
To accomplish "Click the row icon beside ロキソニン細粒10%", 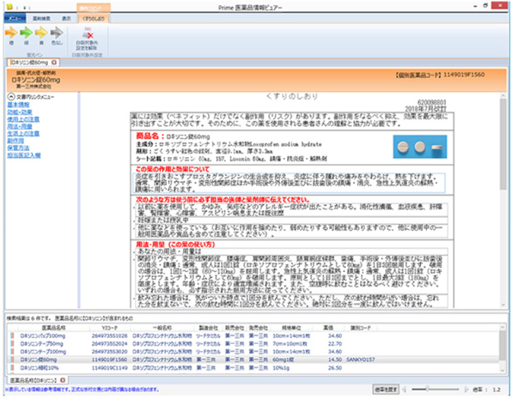I will click(12, 367).
